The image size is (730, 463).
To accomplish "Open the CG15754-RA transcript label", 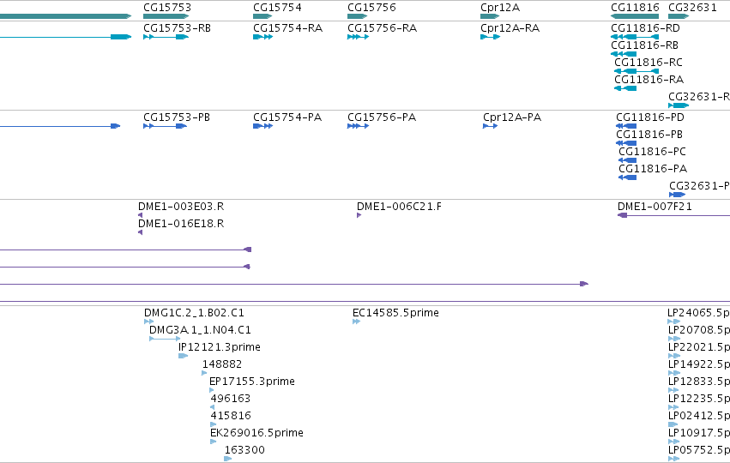I will tap(287, 28).
